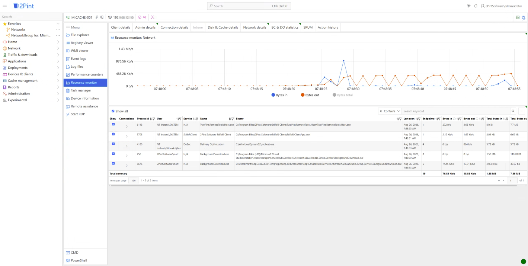
Task: Expand connections for process 6148
Action: (x=127, y=126)
